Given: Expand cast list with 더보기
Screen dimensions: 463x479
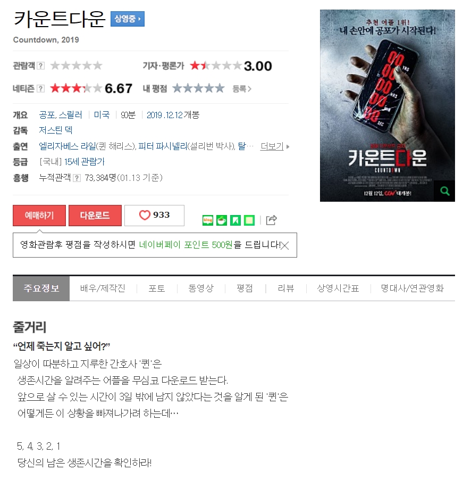Looking at the screenshot, I should [275, 146].
